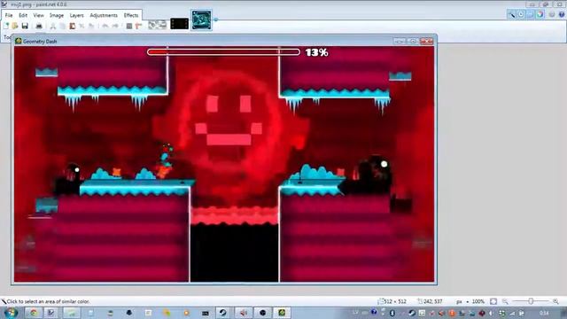Screen dimensions: 567x319
Task: Select the active teal image thumbnail
Action: (201, 19)
